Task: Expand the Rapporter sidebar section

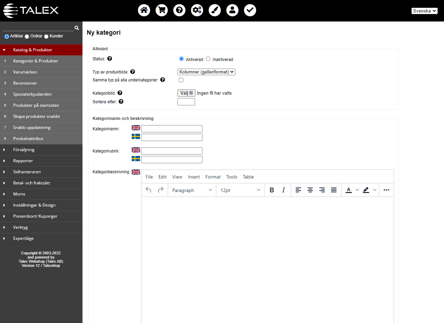Action: (x=41, y=161)
